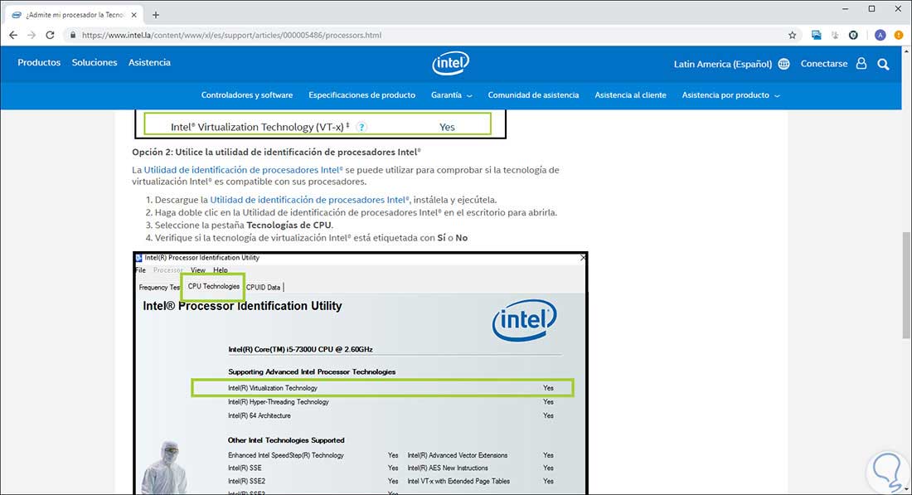
Task: Click the Intel Core i5-7300U CPU text
Action: (x=300, y=349)
